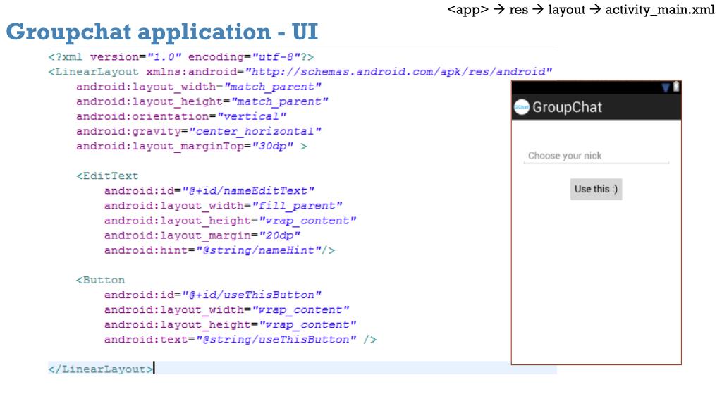Click the 'GroupChat' title in app bar
This screenshot has width=722, height=406.
568,107
